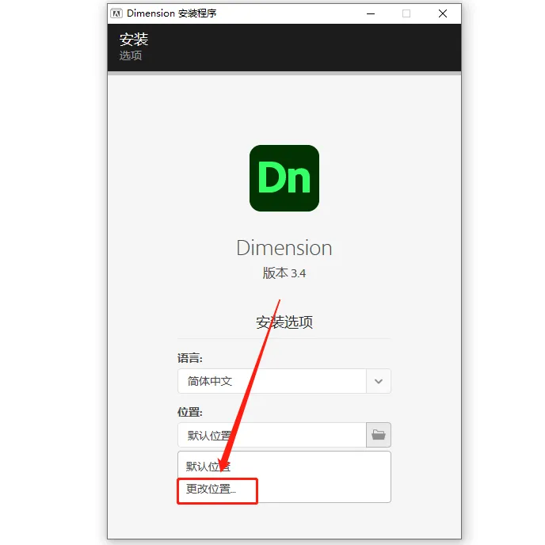
Task: Click the folder browse icon beside location field
Action: 378,435
